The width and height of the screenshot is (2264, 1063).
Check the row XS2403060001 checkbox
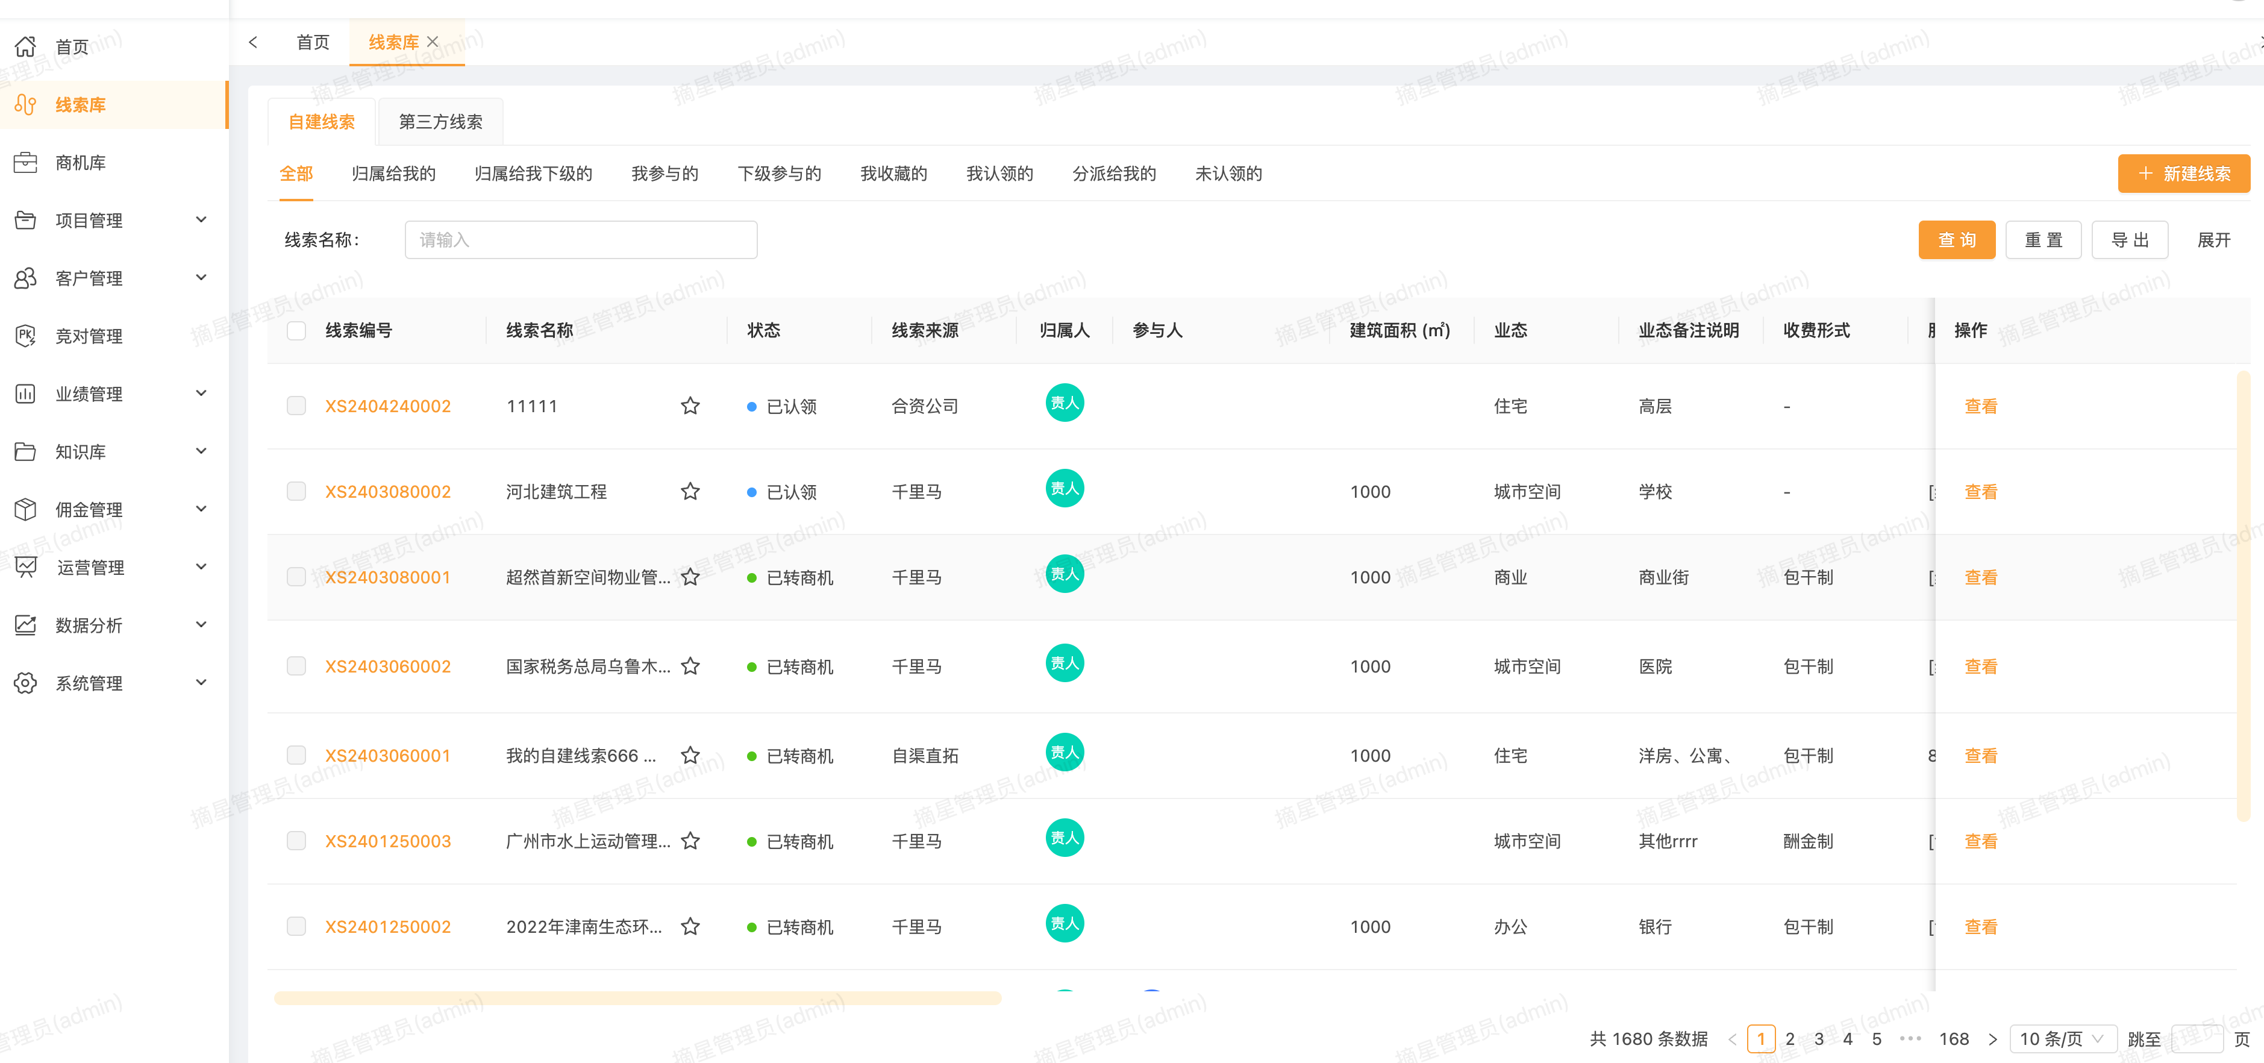296,755
